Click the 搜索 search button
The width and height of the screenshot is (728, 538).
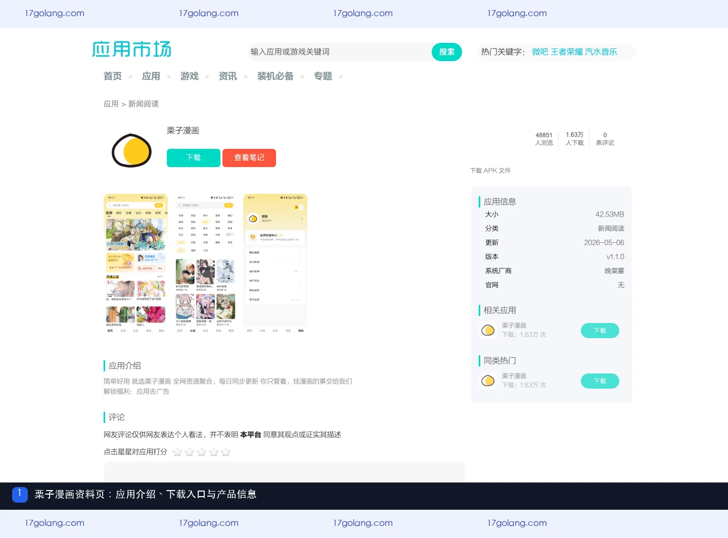447,52
